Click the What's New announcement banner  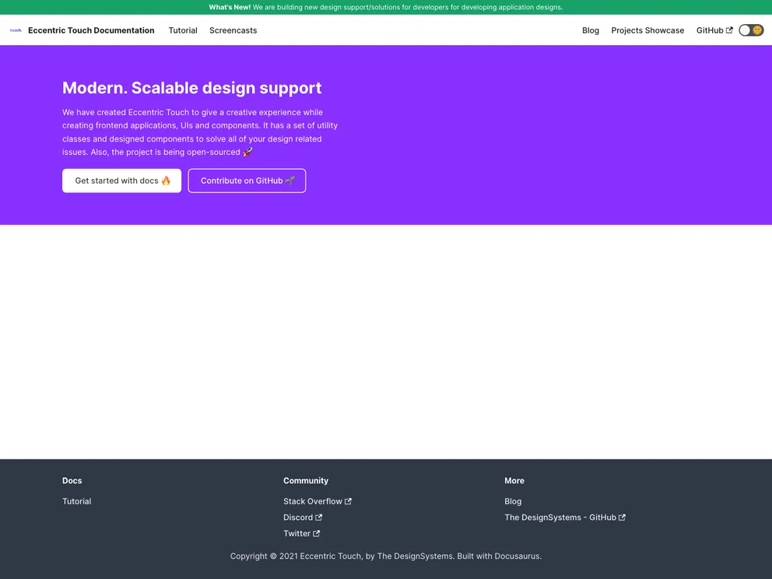coord(386,7)
